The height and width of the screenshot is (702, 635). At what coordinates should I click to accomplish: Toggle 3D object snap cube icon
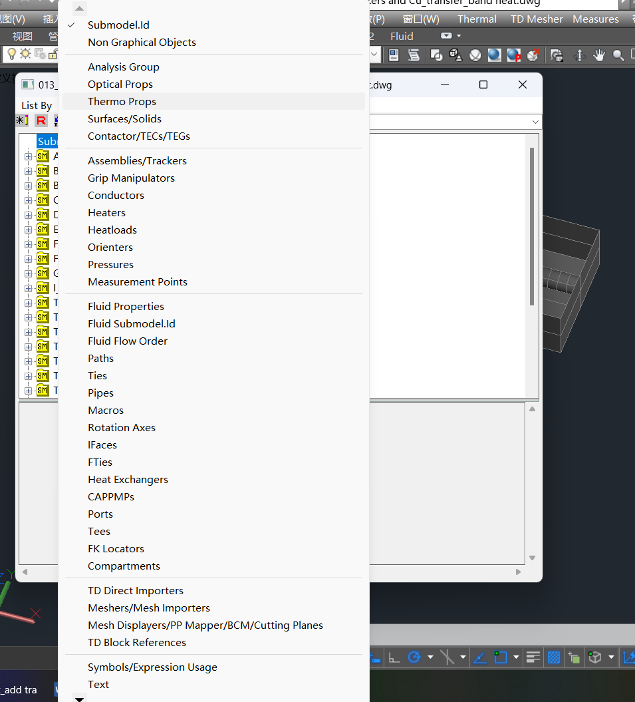point(594,657)
